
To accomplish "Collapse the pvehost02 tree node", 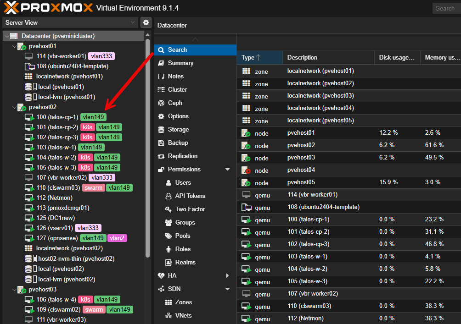I will [x=14, y=107].
